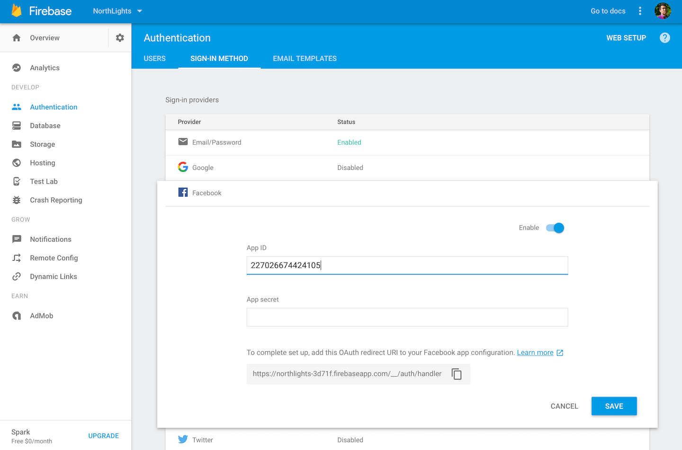682x450 pixels.
Task: Click the AdMob icon in sidebar
Action: pos(17,316)
